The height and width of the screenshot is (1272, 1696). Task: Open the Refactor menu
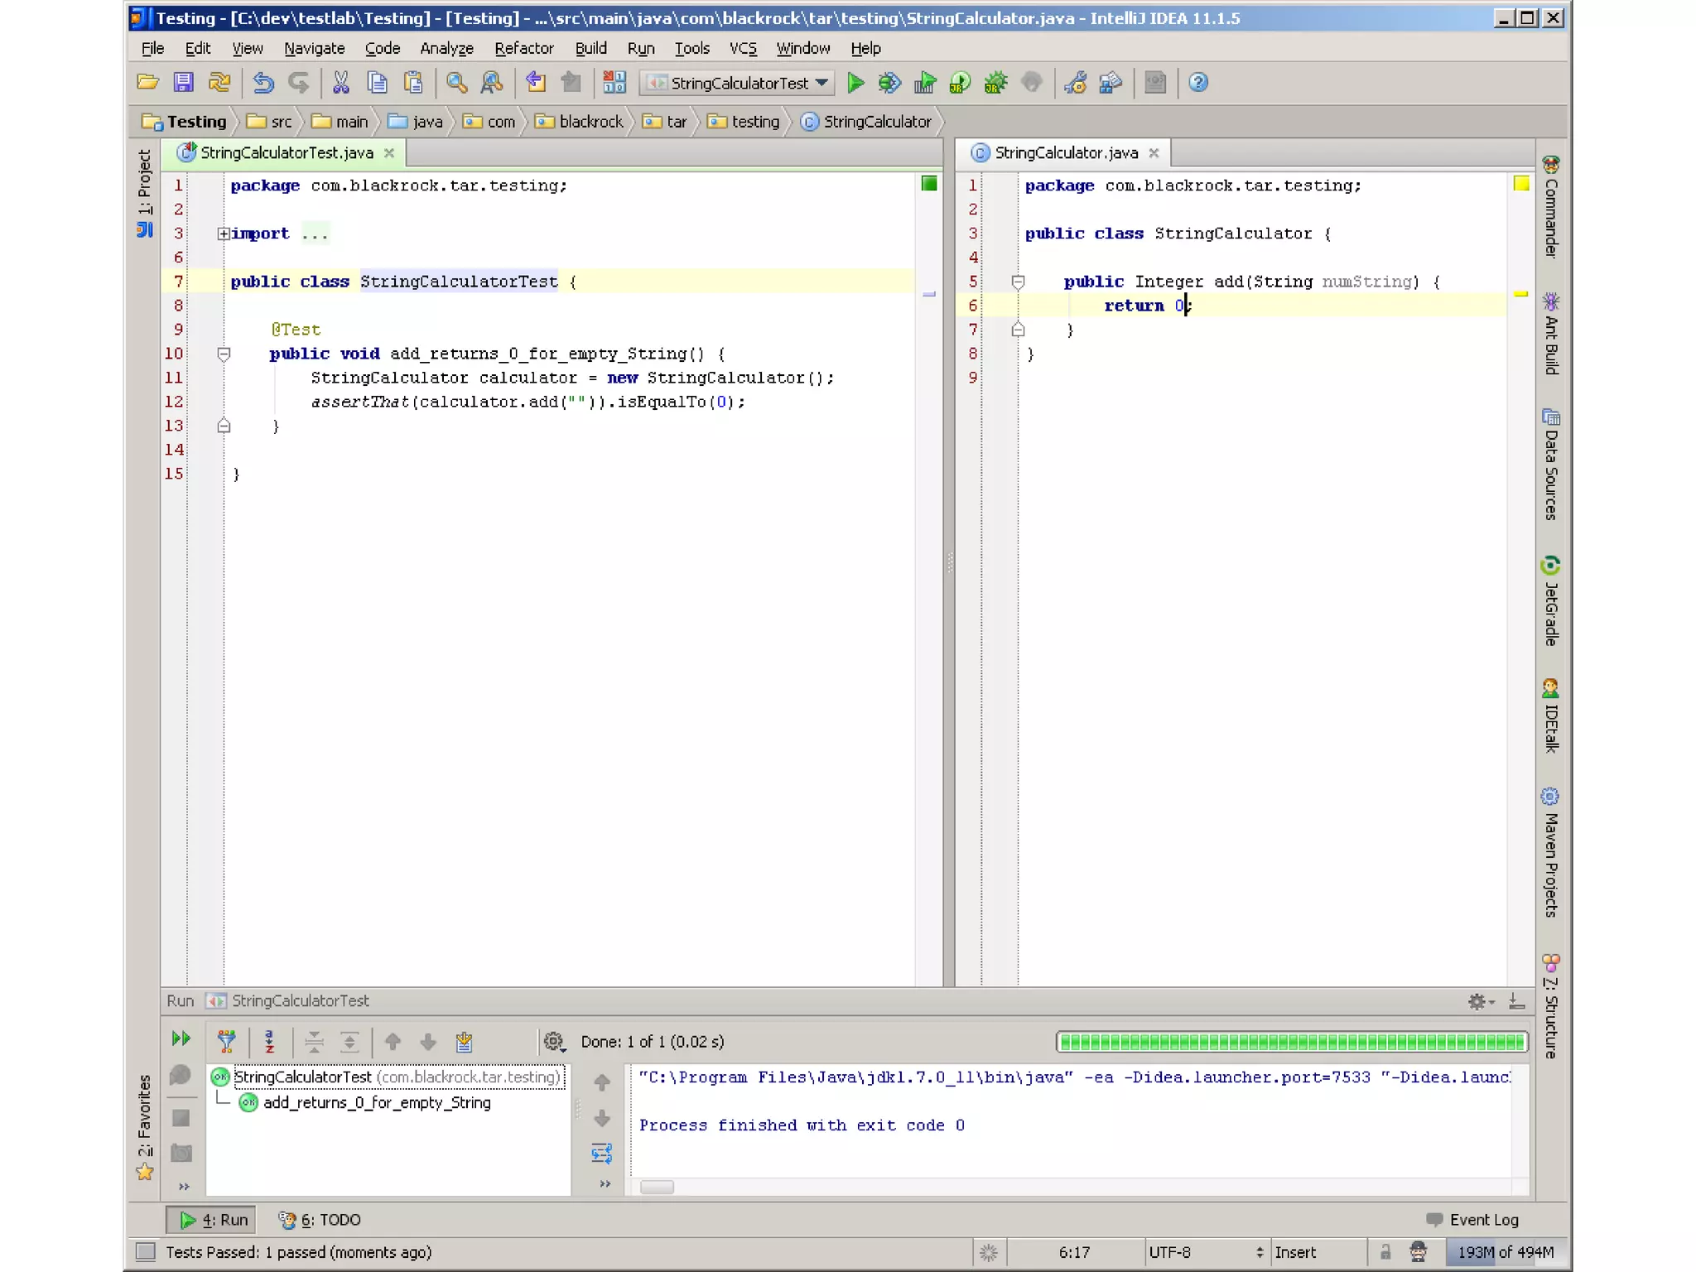tap(523, 48)
